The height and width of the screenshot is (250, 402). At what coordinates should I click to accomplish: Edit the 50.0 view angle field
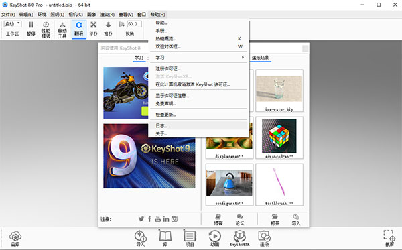point(135,24)
